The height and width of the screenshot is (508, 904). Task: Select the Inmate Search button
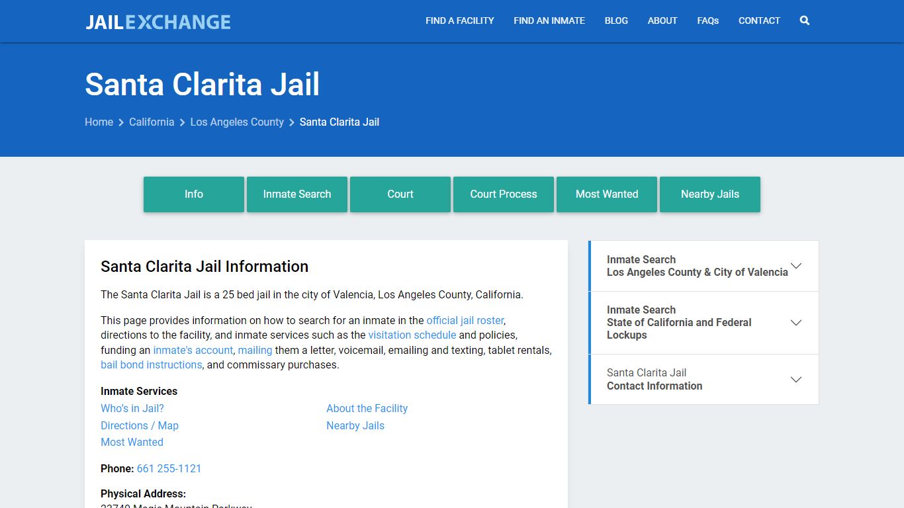click(x=297, y=194)
